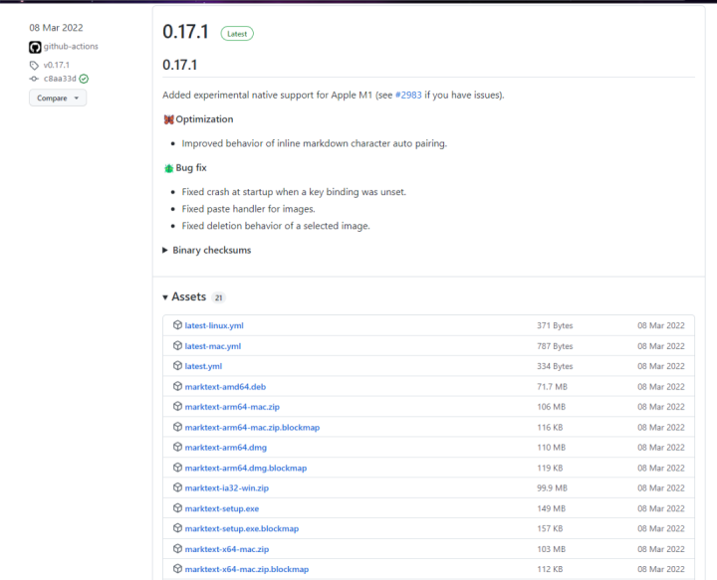
Task: Click package icon next to marktext-setup.exe.blockmap
Action: pos(177,528)
